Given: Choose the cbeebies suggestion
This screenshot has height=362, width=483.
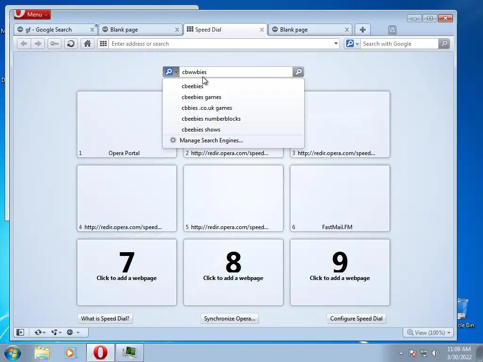Looking at the screenshot, I should pyautogui.click(x=233, y=86).
